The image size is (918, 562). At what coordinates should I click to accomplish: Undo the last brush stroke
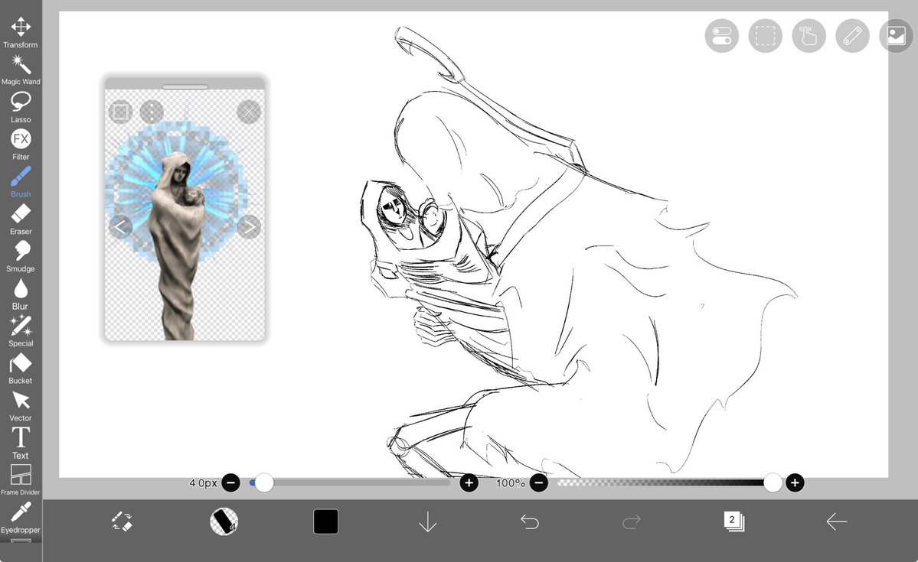point(531,521)
